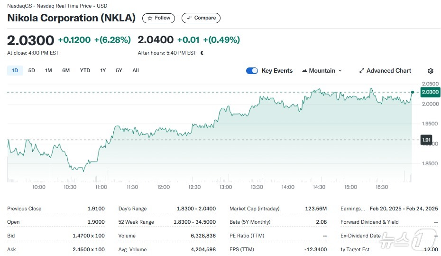This screenshot has height=256, width=441.
Task: Switch chart range to 5D
Action: [31, 70]
